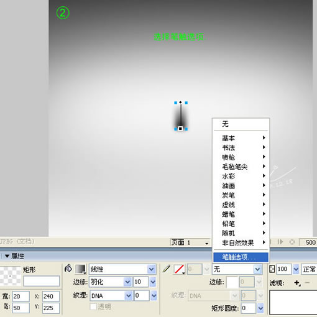317x317 pixels.
Task: Edit the Y position field 225
Action: (x=51, y=308)
